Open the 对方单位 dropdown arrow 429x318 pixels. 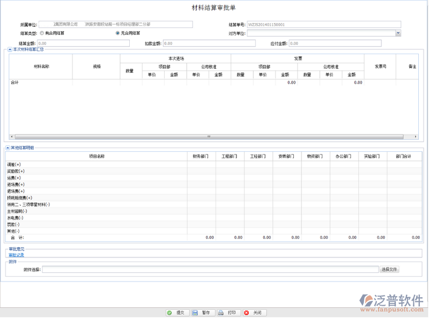point(398,33)
